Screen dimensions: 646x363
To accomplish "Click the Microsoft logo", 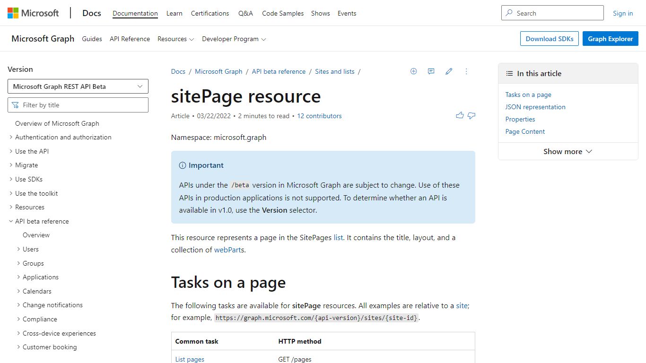I will click(x=33, y=13).
